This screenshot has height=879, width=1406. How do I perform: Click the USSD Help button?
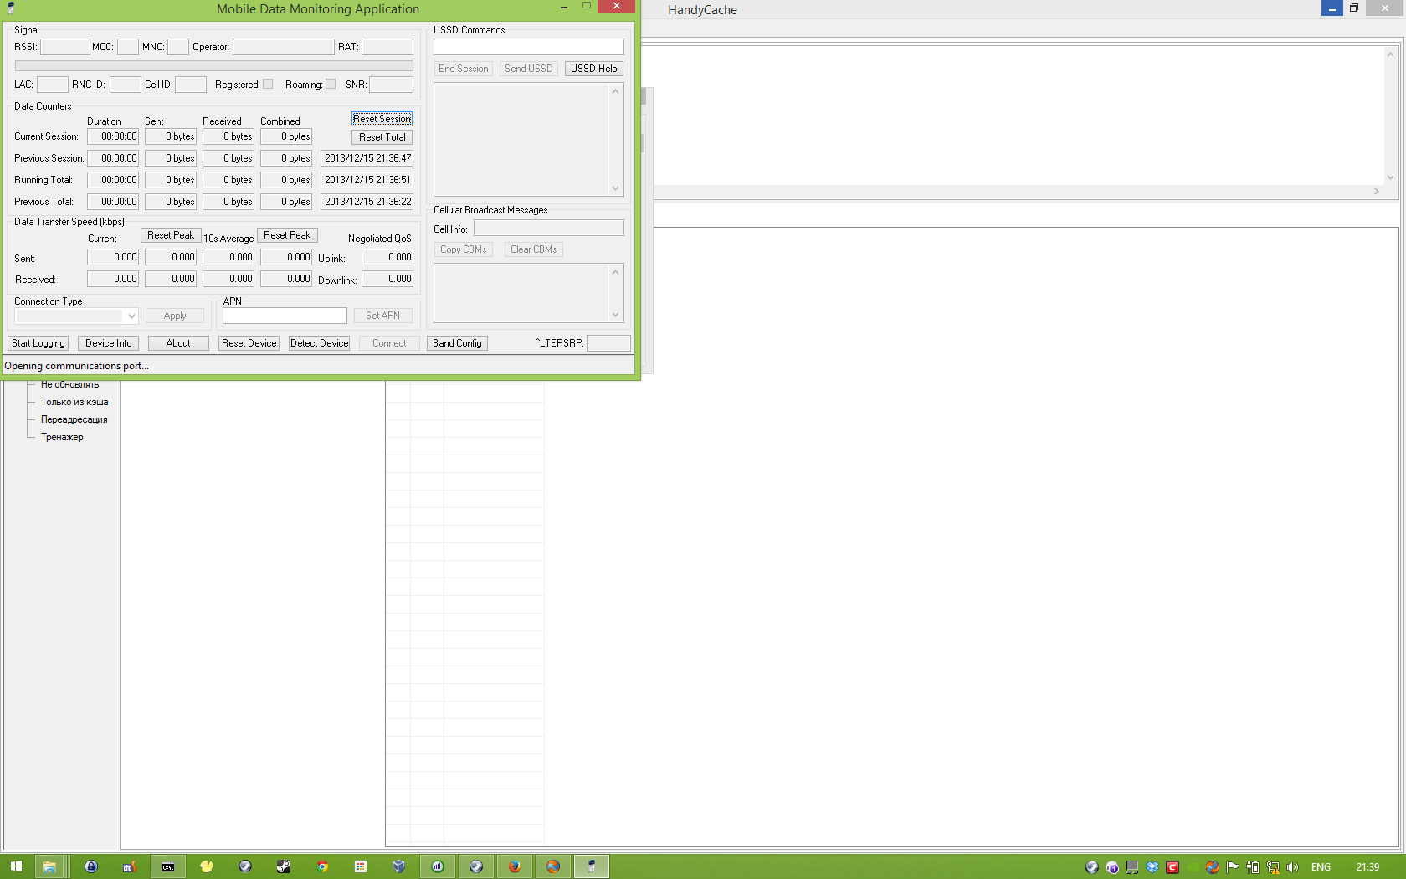(x=593, y=69)
